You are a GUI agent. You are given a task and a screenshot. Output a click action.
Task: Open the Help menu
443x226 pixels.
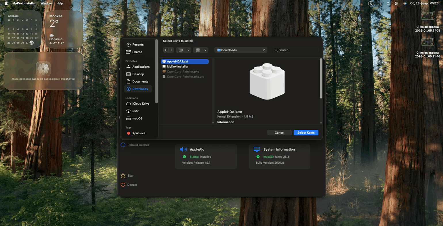click(x=60, y=3)
